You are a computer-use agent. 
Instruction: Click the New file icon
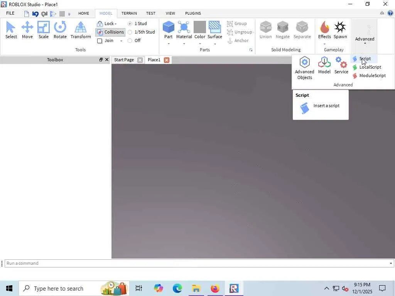tap(27, 13)
